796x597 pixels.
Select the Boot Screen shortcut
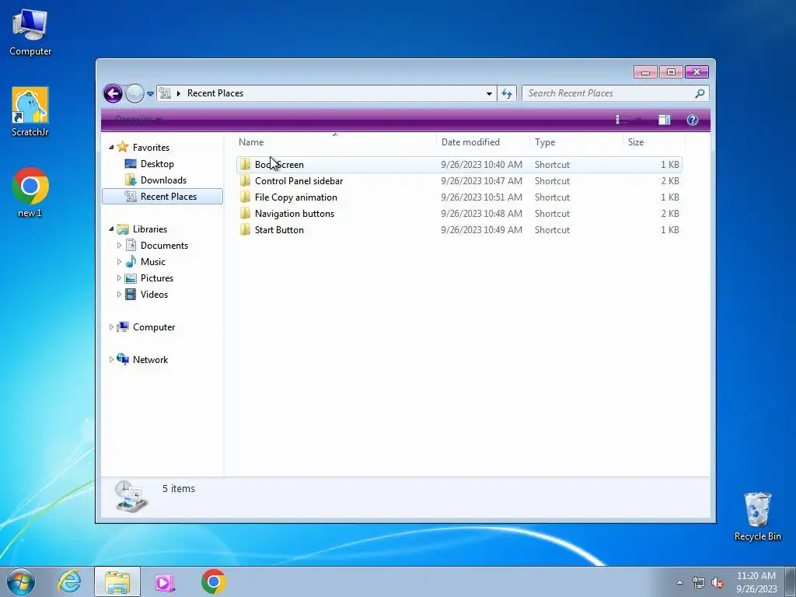pyautogui.click(x=459, y=165)
